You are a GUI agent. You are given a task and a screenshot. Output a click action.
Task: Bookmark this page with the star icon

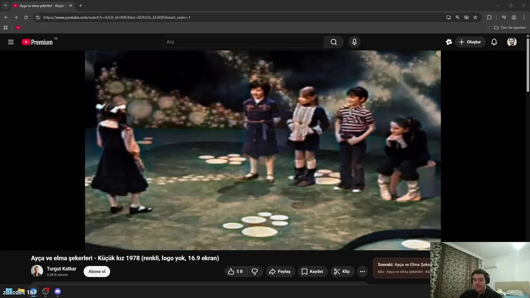click(x=475, y=17)
